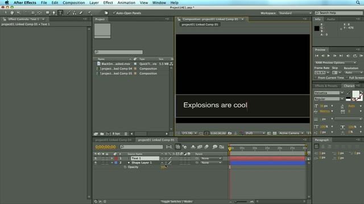Viewport: 364px width, 204px height.
Task: Open the Workspace Standard dropdown
Action: [x=295, y=13]
